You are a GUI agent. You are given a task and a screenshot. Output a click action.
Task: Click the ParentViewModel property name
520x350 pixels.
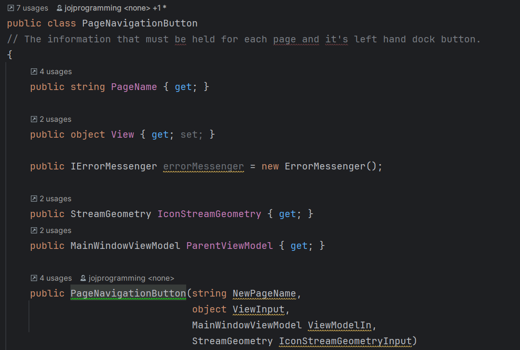[x=230, y=246]
